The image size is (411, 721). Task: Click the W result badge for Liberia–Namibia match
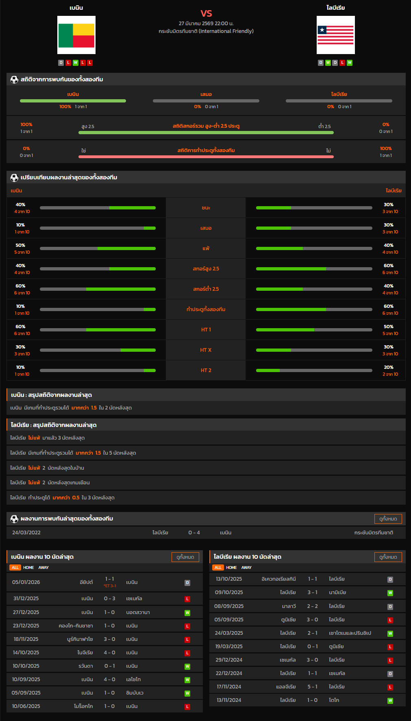tap(390, 593)
